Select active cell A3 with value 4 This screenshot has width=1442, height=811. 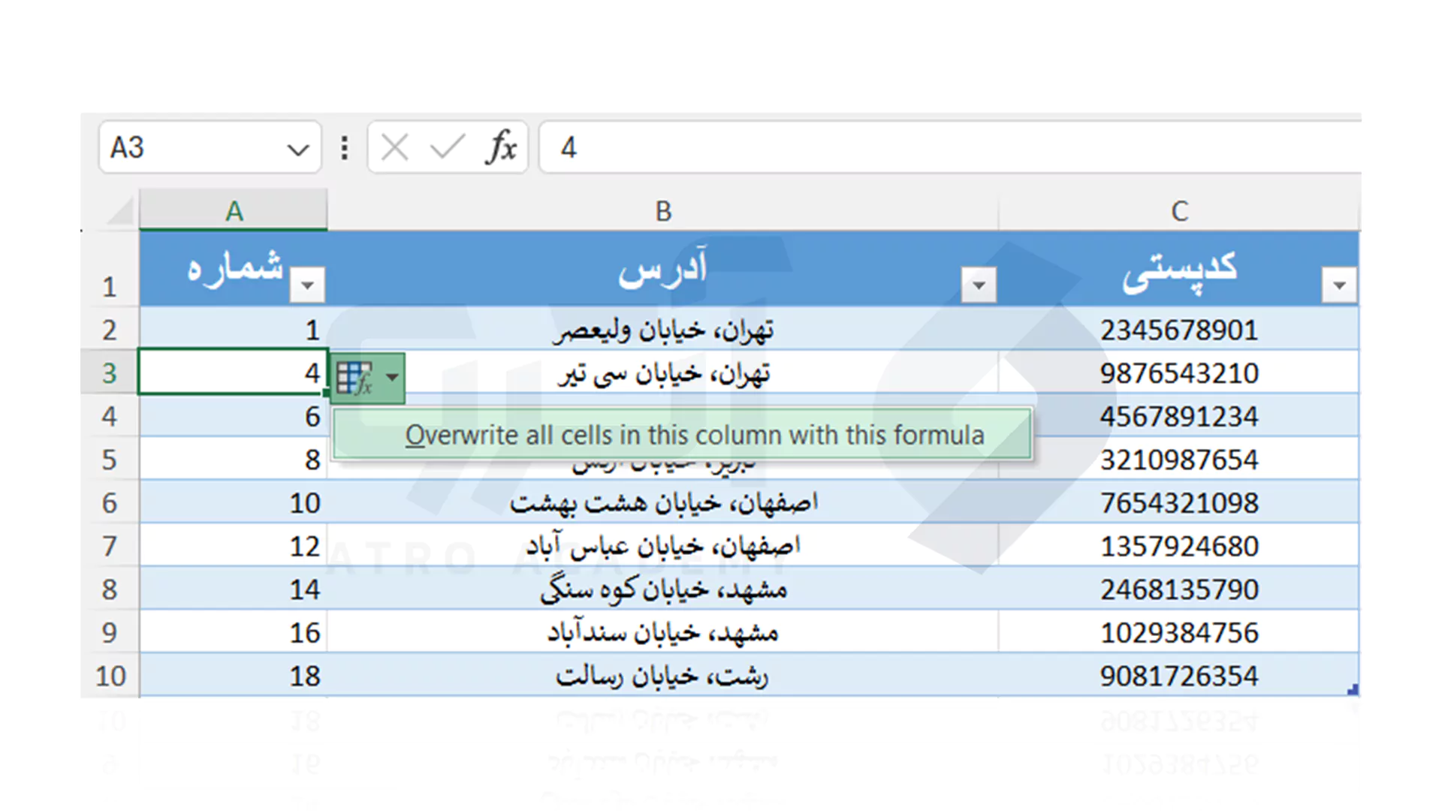(x=234, y=372)
